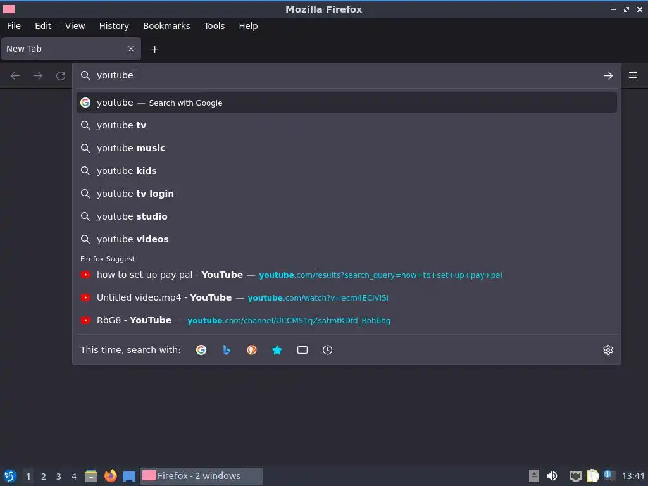
Task: Search history using the clock icon
Action: click(327, 350)
